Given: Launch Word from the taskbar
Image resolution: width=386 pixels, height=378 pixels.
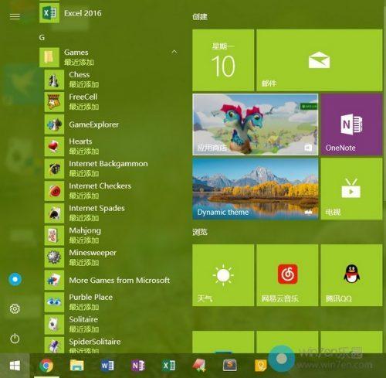Looking at the screenshot, I should (x=107, y=366).
